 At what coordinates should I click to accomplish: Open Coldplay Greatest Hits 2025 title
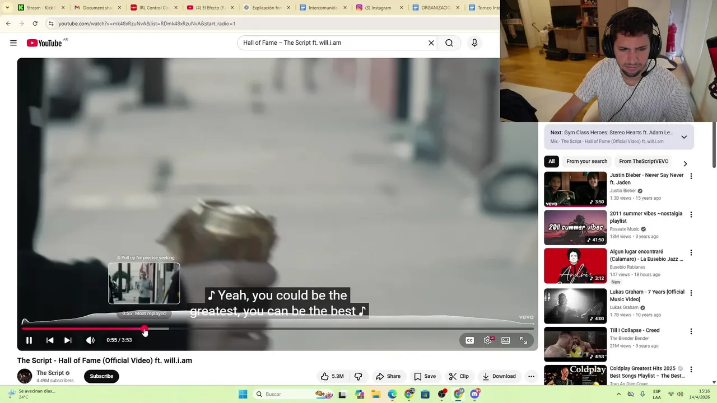click(x=647, y=372)
